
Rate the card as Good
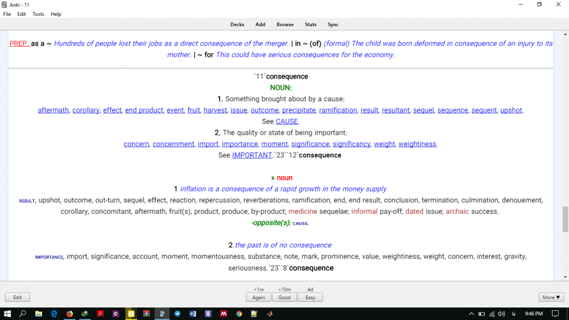click(284, 297)
